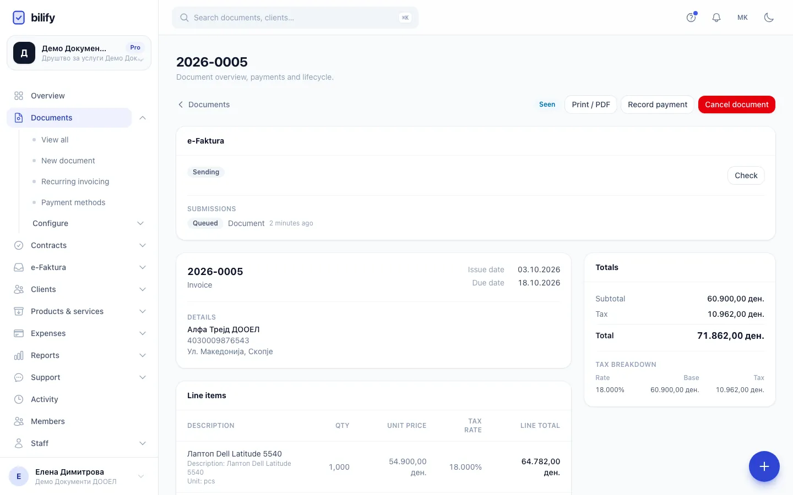Expand Products & services chevron
The height and width of the screenshot is (495, 793).
(x=143, y=311)
